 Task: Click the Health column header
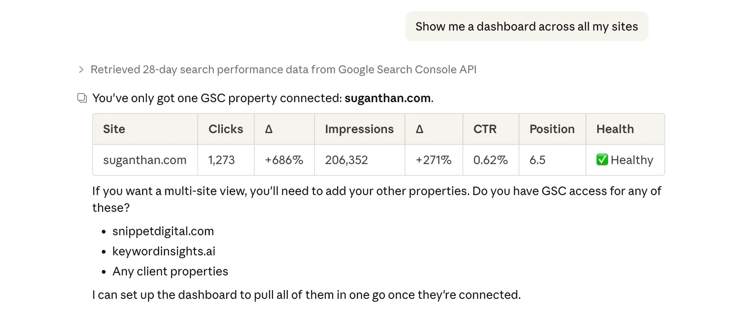coord(614,129)
